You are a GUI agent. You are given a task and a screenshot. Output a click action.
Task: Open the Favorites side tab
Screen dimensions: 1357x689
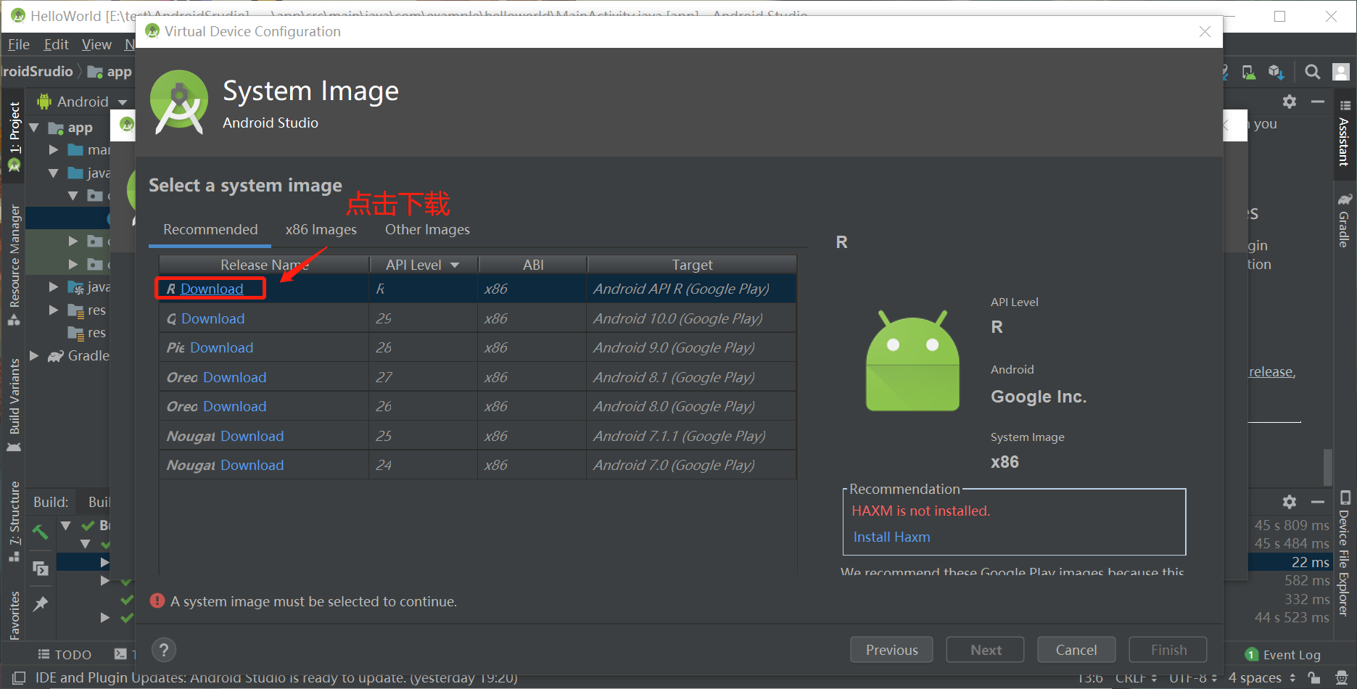[x=14, y=615]
